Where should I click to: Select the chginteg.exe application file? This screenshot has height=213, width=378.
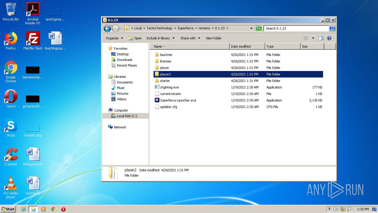[x=169, y=87]
